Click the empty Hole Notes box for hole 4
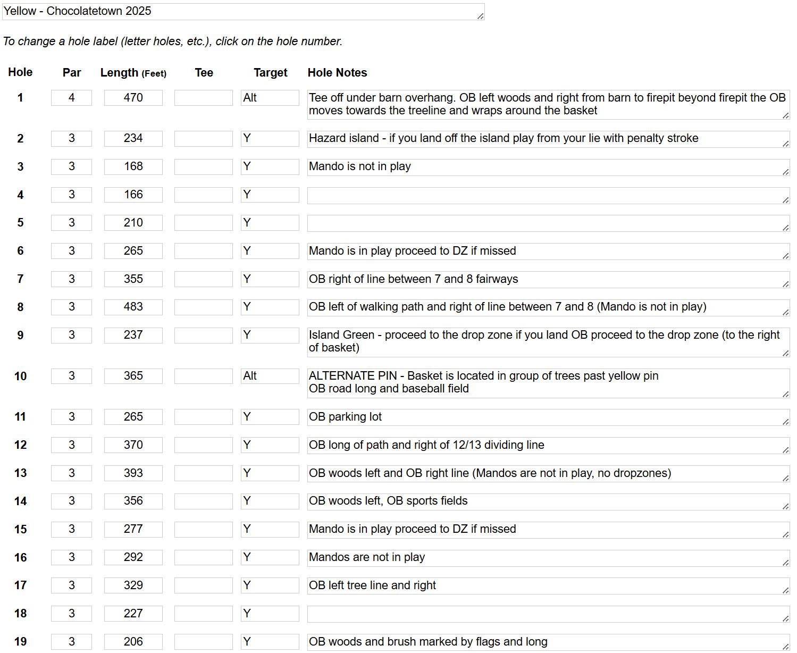The image size is (797, 653). [548, 196]
